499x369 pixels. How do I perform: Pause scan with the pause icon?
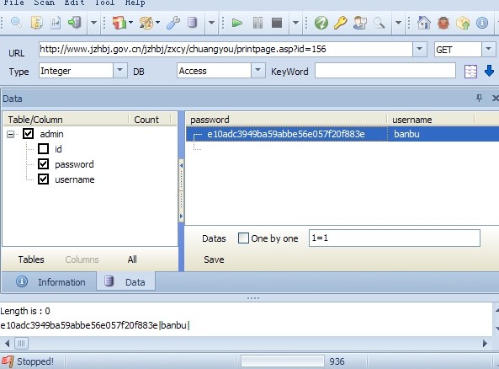257,23
